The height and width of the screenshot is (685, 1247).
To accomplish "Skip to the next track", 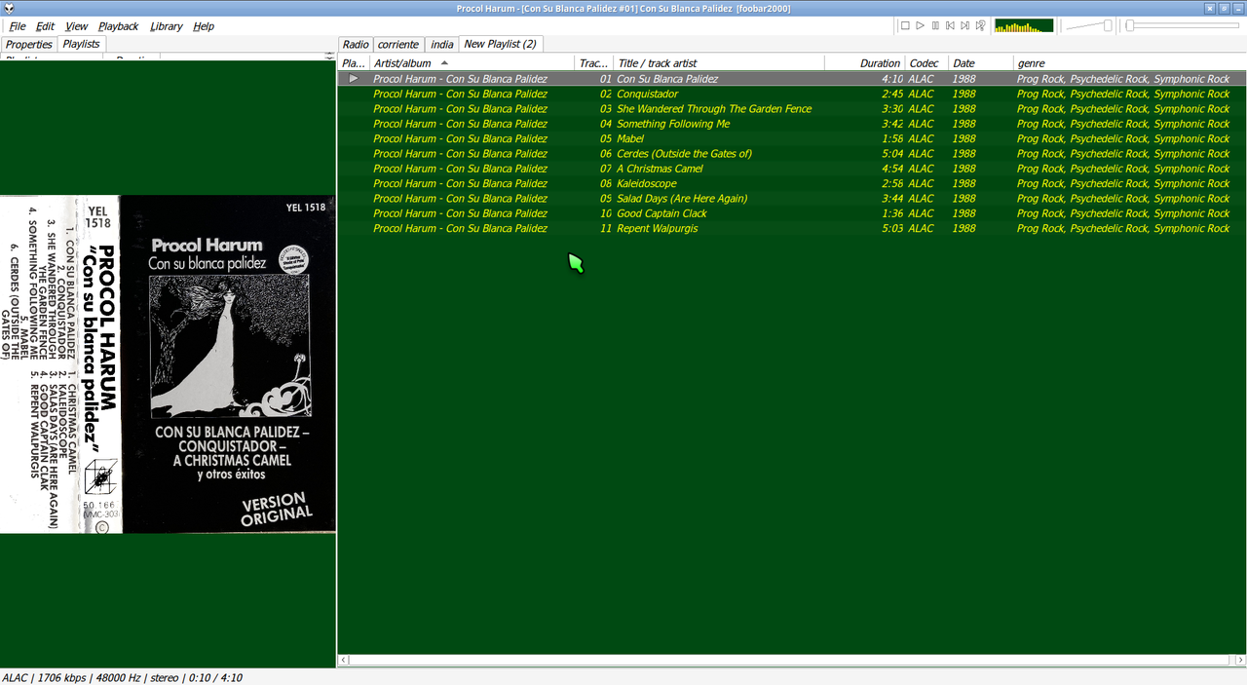I will pyautogui.click(x=964, y=25).
